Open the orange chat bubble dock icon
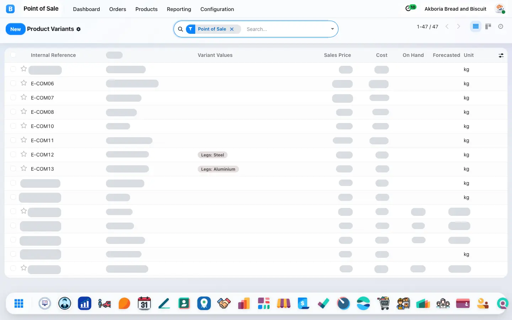Image resolution: width=512 pixels, height=320 pixels. pos(124,303)
